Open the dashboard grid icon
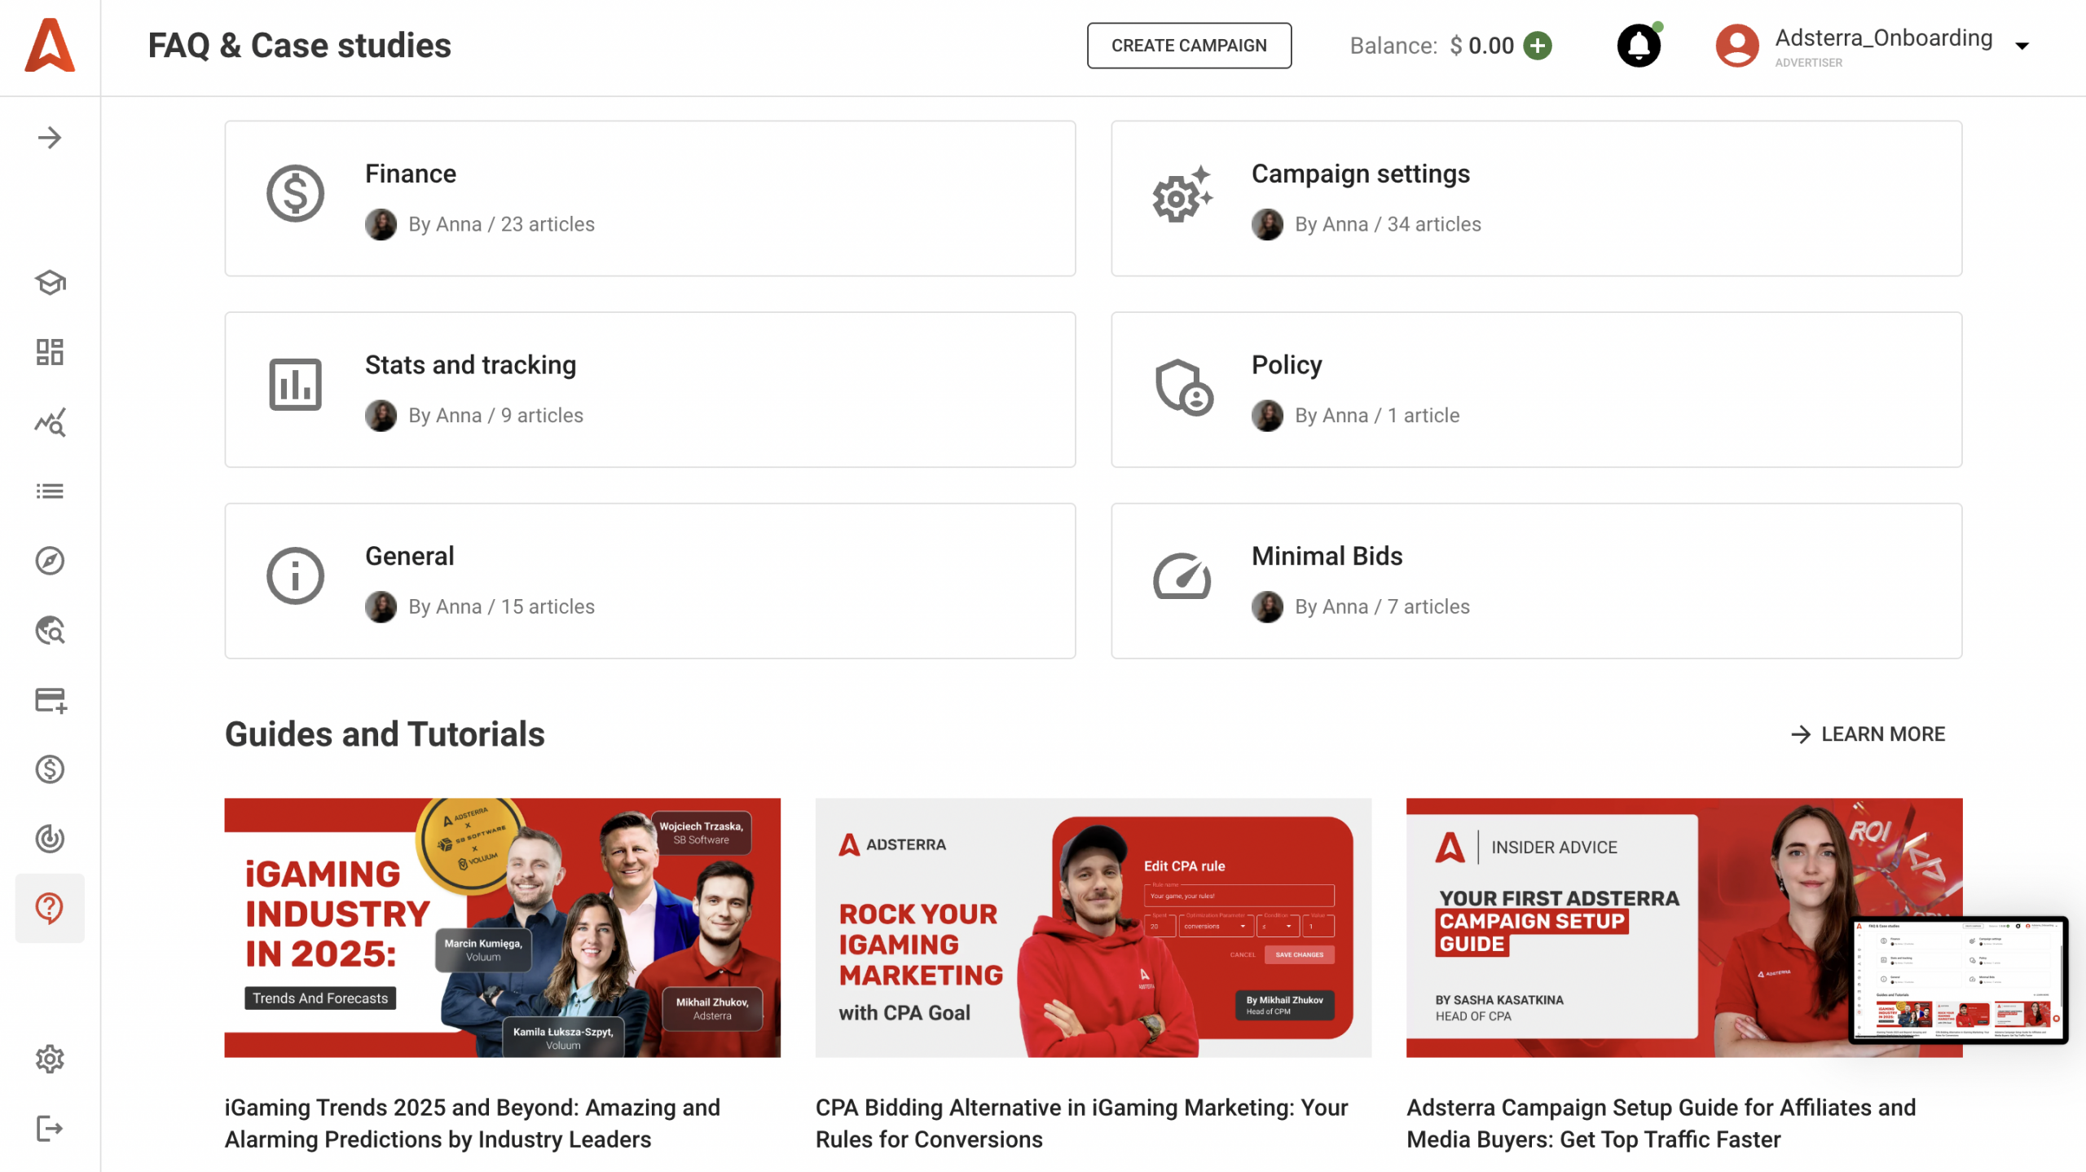 50,352
